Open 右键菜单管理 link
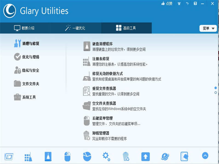Screen dimensions: 219x164 click(102, 118)
